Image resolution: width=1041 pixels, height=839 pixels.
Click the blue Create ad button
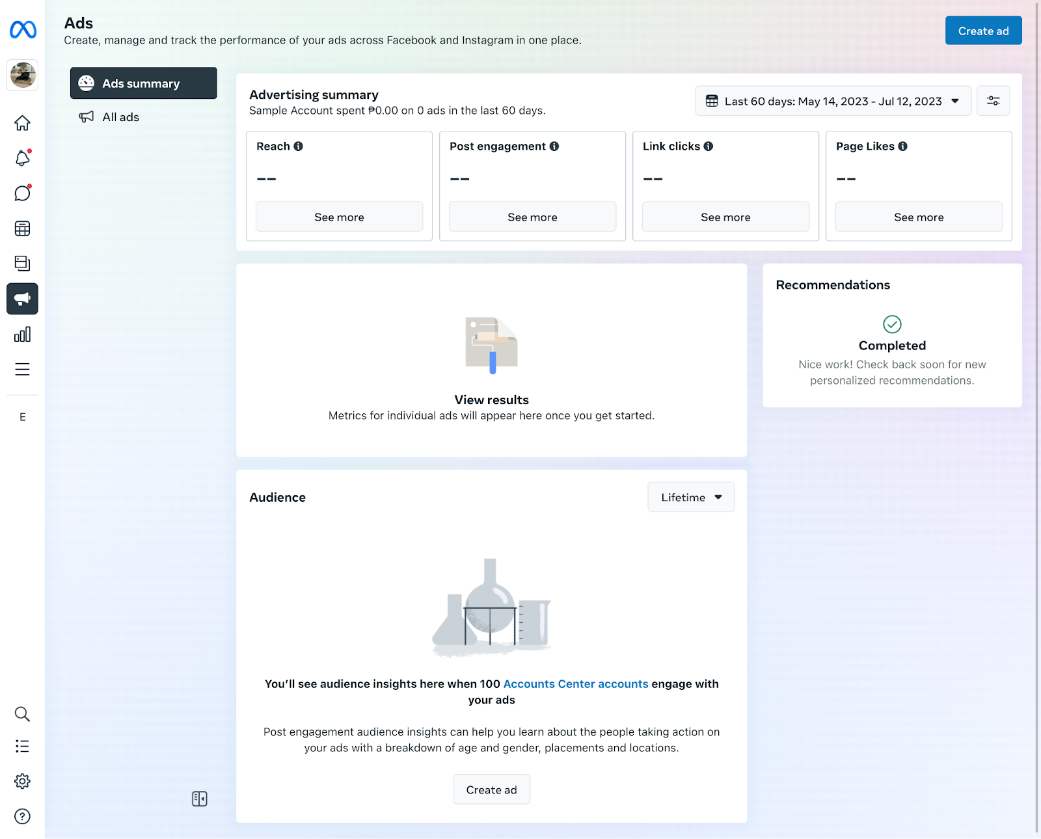click(983, 31)
